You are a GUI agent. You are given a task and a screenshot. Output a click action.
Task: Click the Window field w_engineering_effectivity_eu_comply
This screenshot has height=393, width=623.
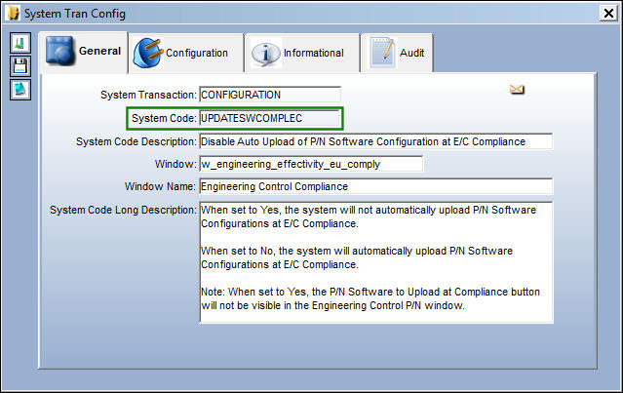tap(311, 164)
